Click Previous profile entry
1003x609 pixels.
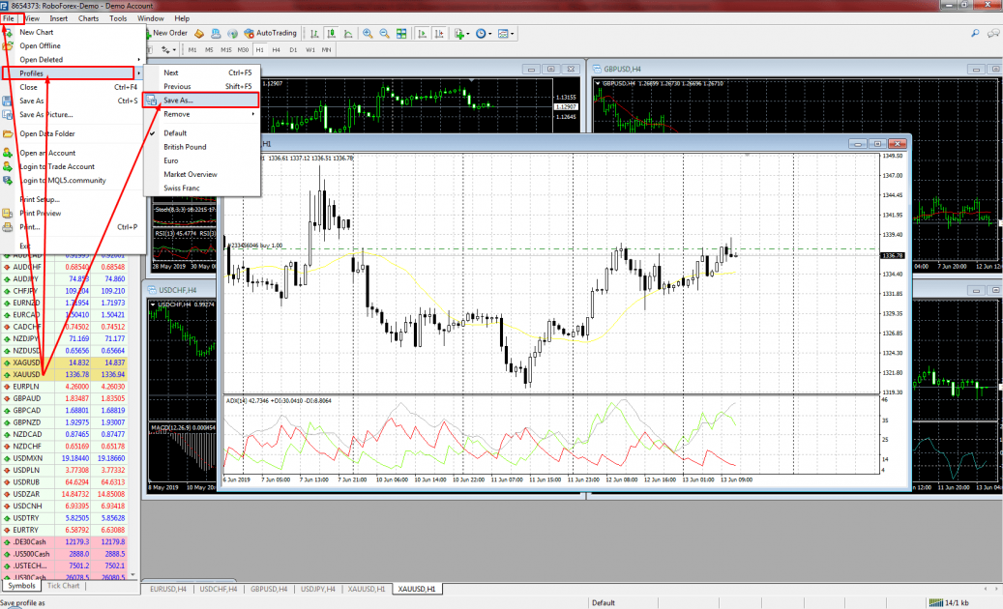(201, 86)
